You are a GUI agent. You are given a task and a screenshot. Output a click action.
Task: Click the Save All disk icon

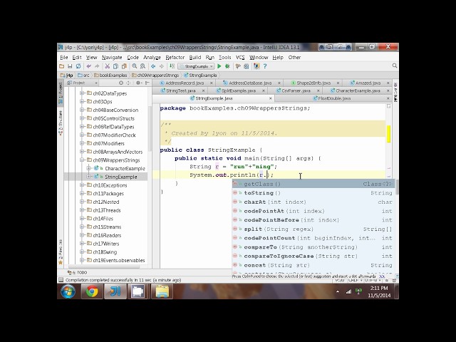(x=70, y=66)
